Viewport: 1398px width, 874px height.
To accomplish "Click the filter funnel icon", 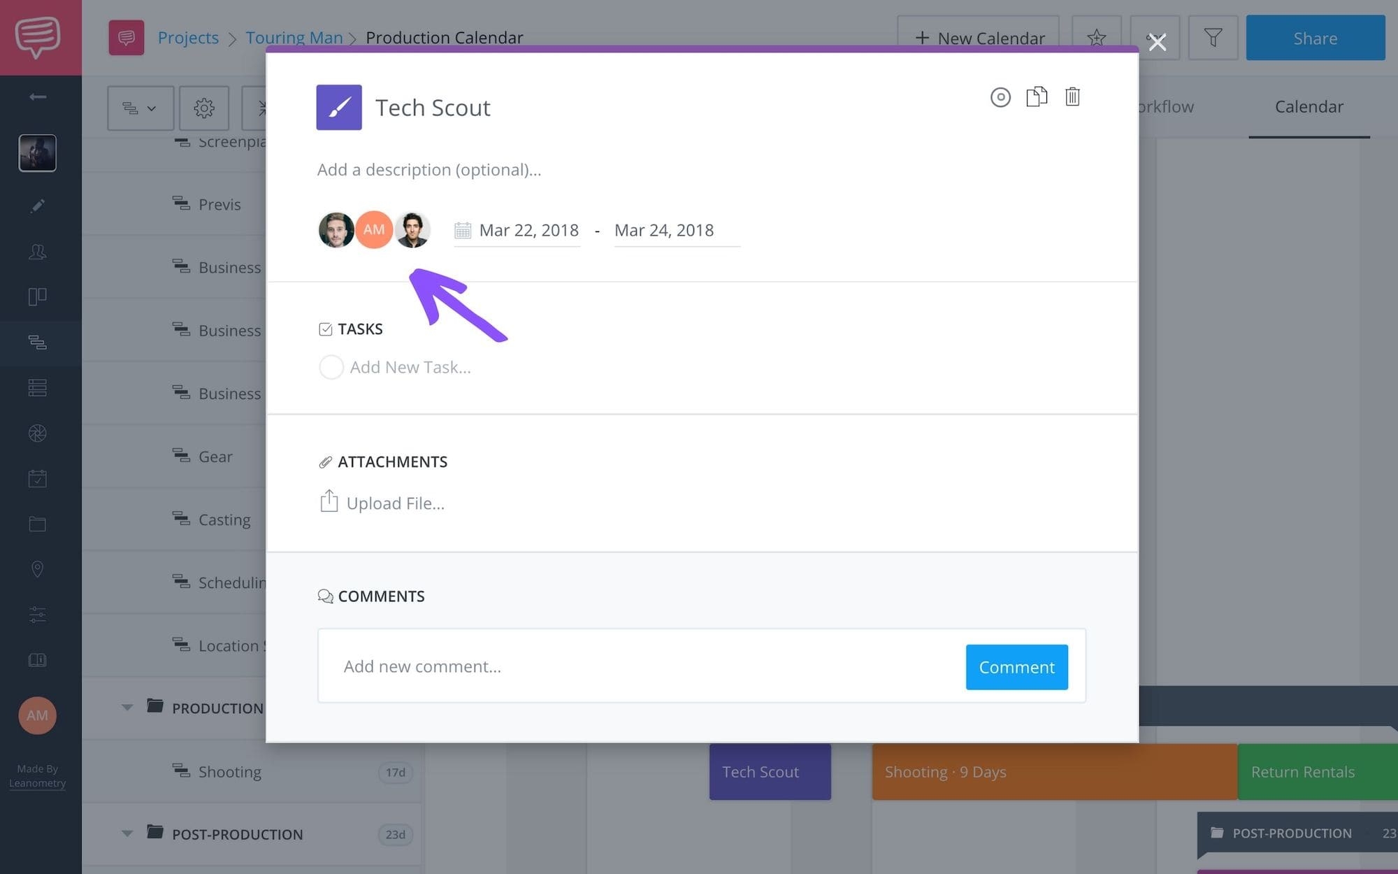I will point(1213,38).
